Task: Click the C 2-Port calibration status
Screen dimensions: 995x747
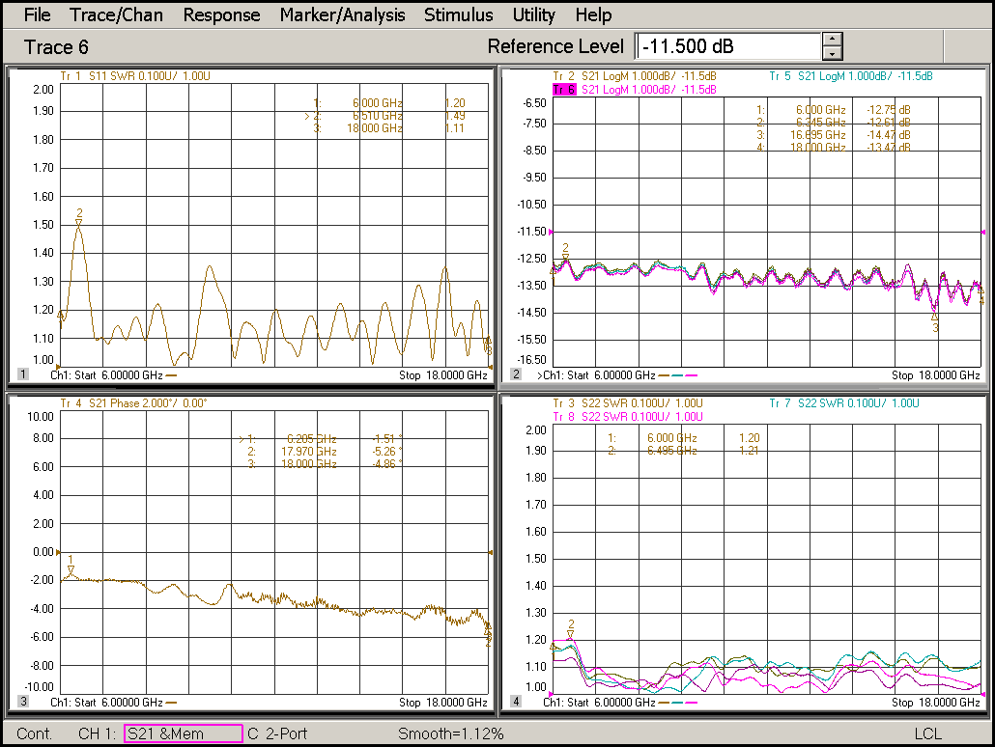Action: pos(277,733)
